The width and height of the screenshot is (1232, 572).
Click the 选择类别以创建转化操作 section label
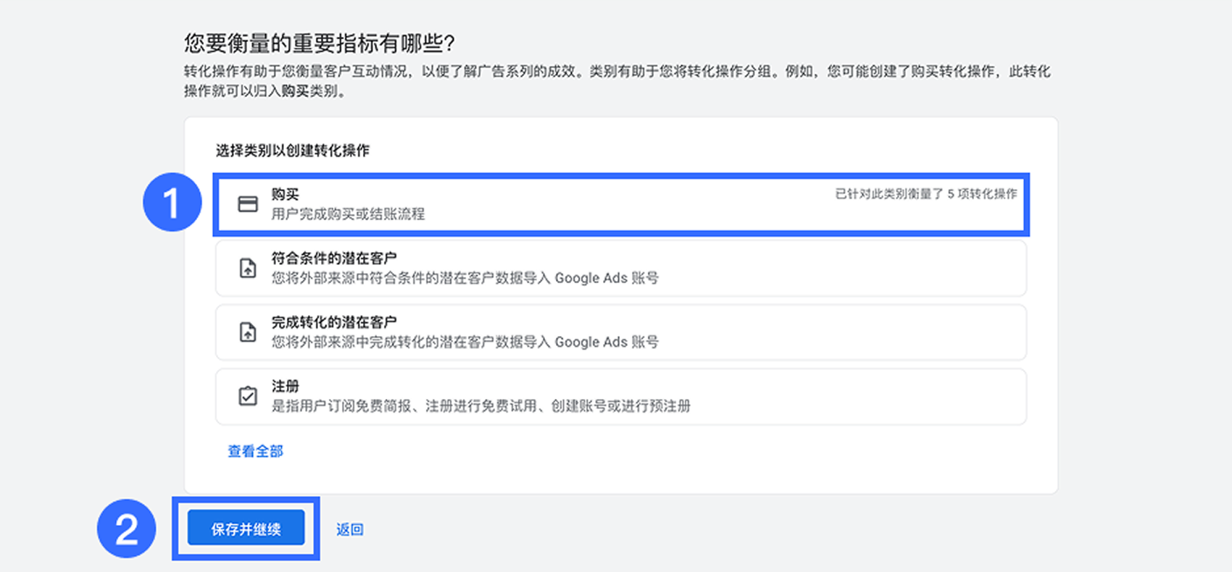pos(292,151)
